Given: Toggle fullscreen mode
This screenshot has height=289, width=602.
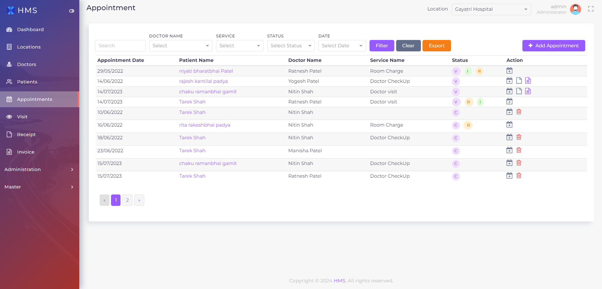Looking at the screenshot, I should [591, 9].
